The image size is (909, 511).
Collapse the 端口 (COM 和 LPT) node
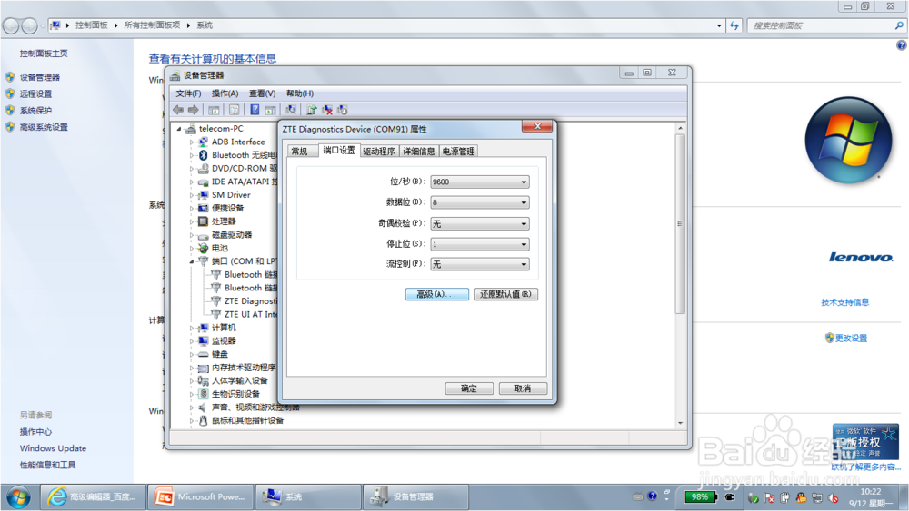[191, 261]
